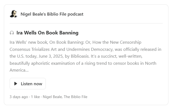Click the word 'Banning' in episode title

(x=69, y=33)
